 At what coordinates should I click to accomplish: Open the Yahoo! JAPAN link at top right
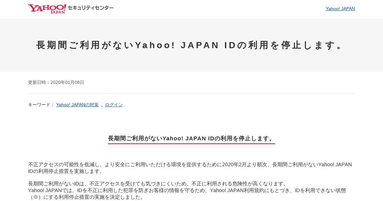pyautogui.click(x=340, y=9)
